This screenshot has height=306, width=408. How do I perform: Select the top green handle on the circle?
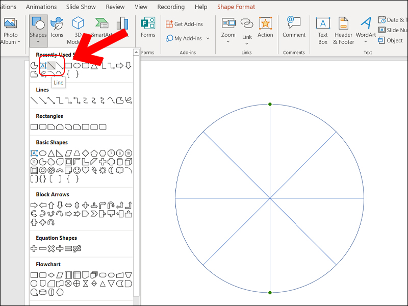click(270, 105)
